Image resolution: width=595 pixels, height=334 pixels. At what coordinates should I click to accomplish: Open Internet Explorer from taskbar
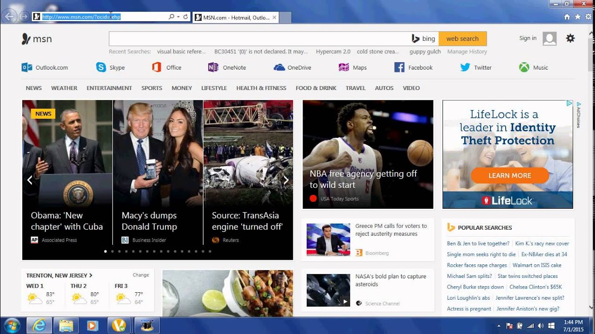click(39, 325)
